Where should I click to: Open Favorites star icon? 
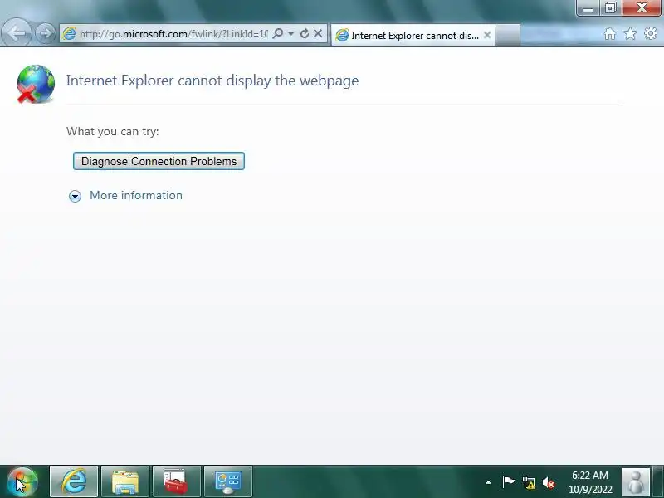click(x=630, y=33)
